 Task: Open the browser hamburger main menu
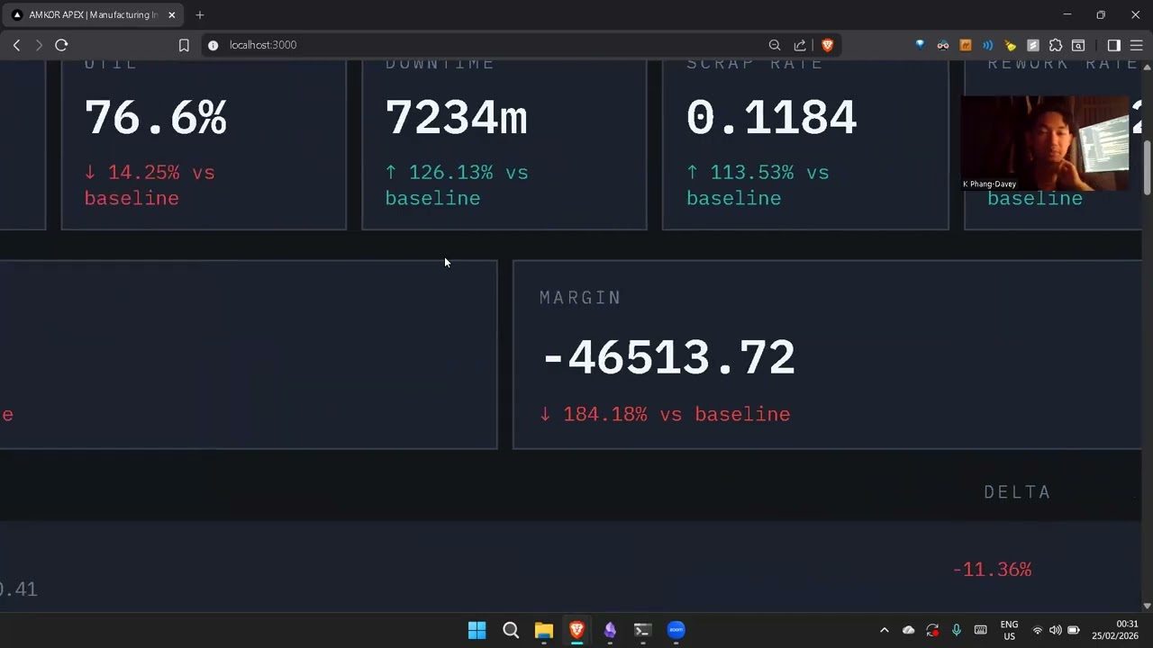(x=1136, y=45)
